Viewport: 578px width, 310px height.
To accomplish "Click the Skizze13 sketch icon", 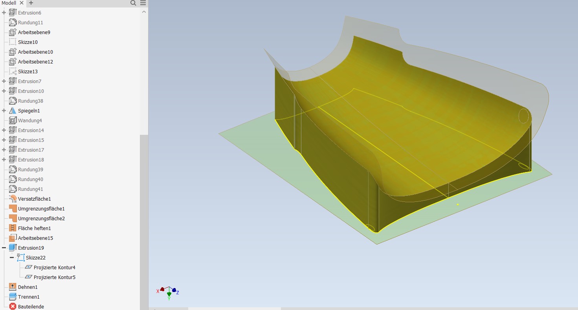I will (13, 71).
